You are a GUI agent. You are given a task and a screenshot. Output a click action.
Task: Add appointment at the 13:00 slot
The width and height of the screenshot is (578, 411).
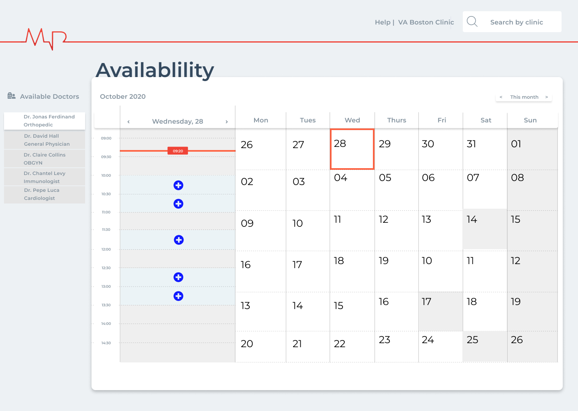click(179, 296)
